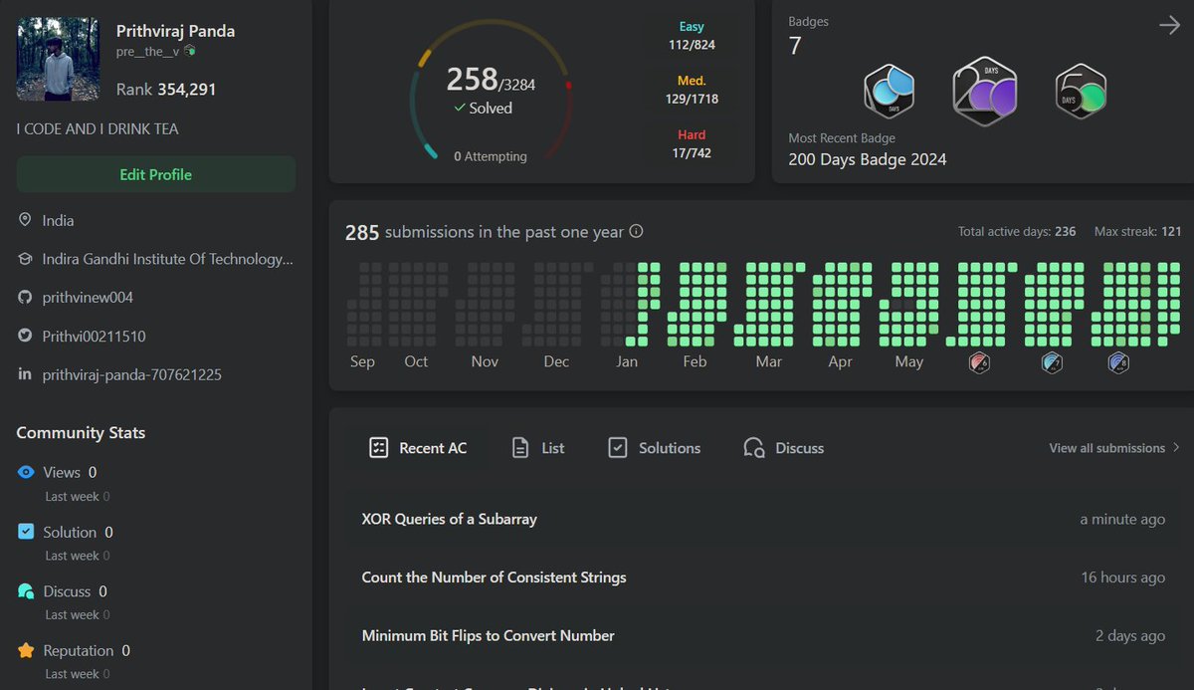Screen dimensions: 1194x690
Task: Switch to the List tab
Action: [538, 448]
